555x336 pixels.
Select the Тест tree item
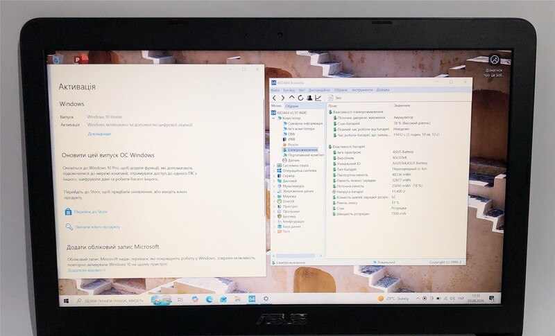286,231
